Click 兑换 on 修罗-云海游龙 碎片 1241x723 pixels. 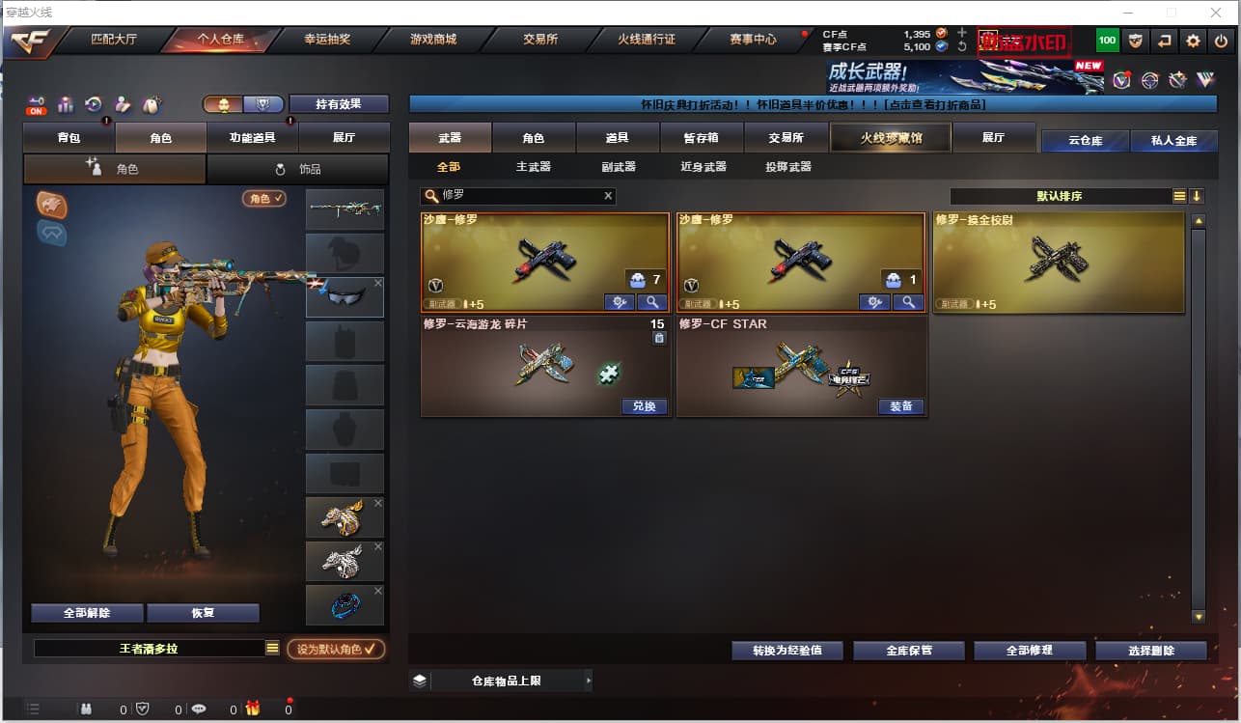645,406
